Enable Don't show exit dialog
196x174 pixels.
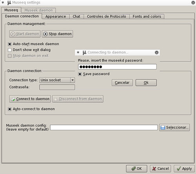[10, 50]
